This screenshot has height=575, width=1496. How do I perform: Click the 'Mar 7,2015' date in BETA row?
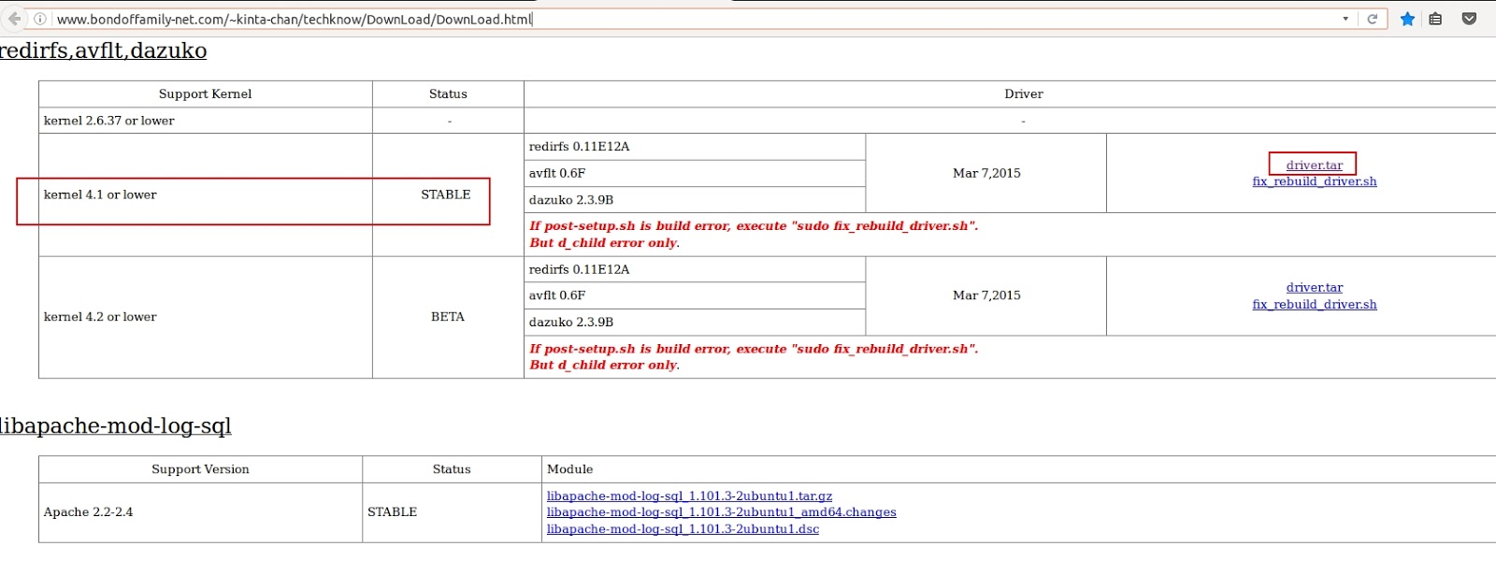coord(986,295)
